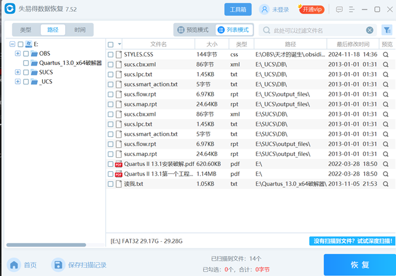Screen dimensions: 396x276
Task: Check Quartus II 13.1安装破解.pdf checkbox
Action: tap(110, 164)
